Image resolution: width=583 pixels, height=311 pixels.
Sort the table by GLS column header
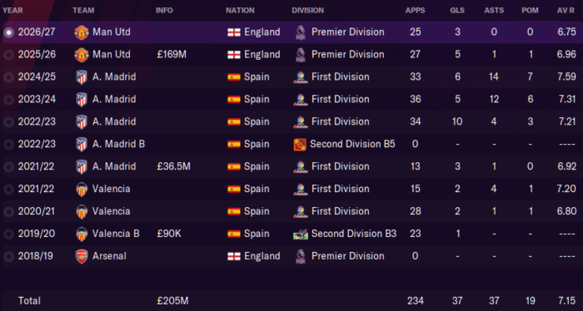click(x=457, y=10)
